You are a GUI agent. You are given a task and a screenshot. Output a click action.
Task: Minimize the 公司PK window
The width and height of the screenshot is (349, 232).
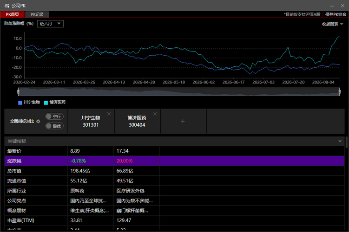[332, 6]
